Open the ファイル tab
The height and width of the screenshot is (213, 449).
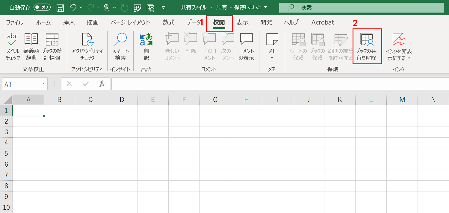click(x=15, y=22)
